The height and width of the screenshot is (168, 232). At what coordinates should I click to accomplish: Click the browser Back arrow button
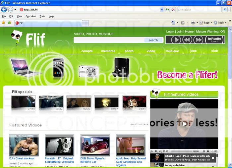pyautogui.click(x=4, y=10)
